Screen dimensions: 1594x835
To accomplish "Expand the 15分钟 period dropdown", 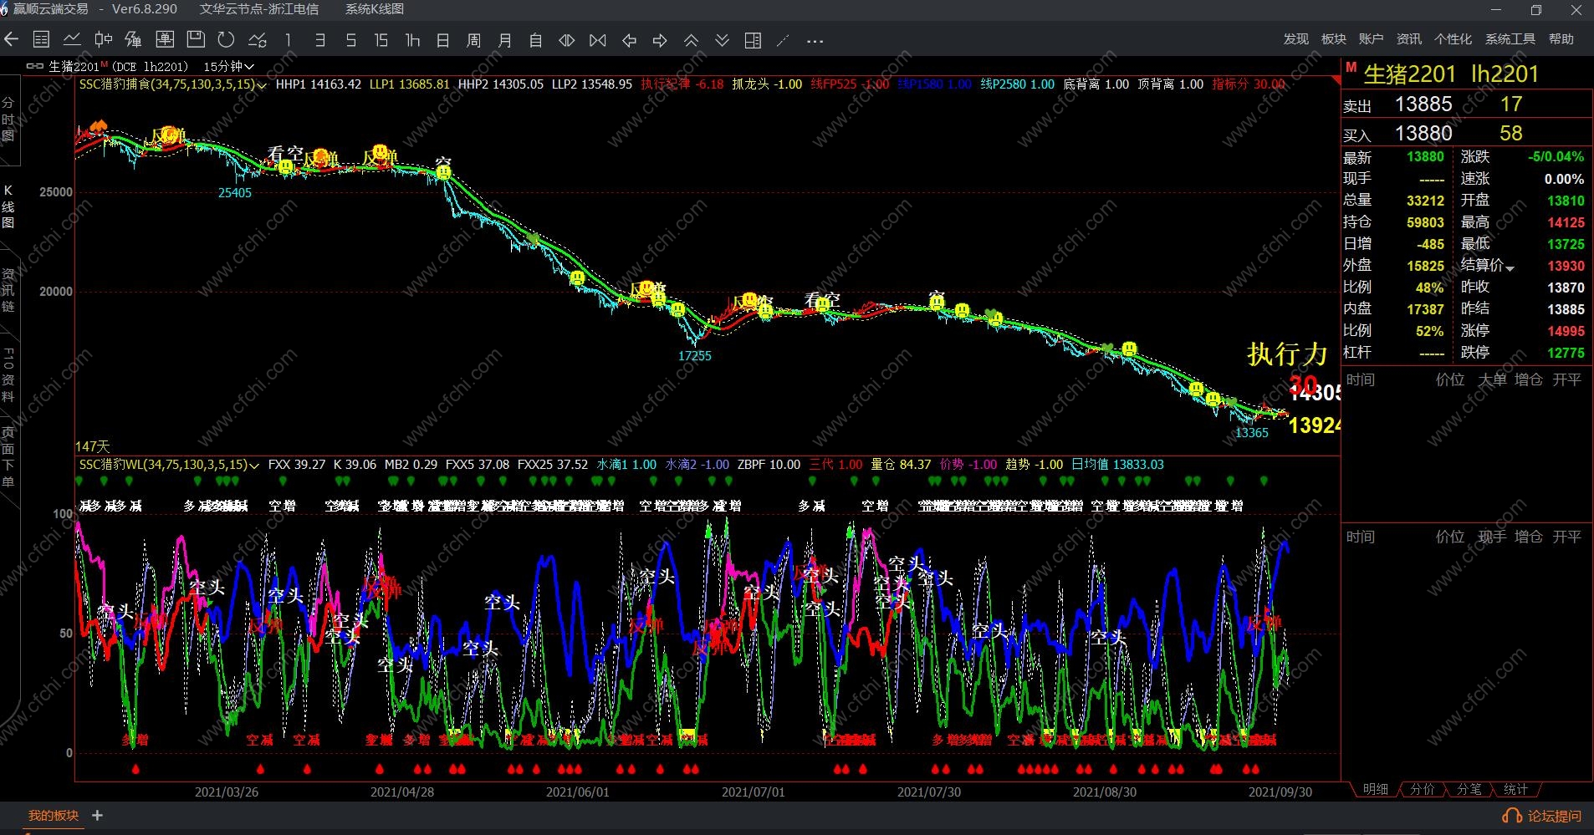I will 249,66.
